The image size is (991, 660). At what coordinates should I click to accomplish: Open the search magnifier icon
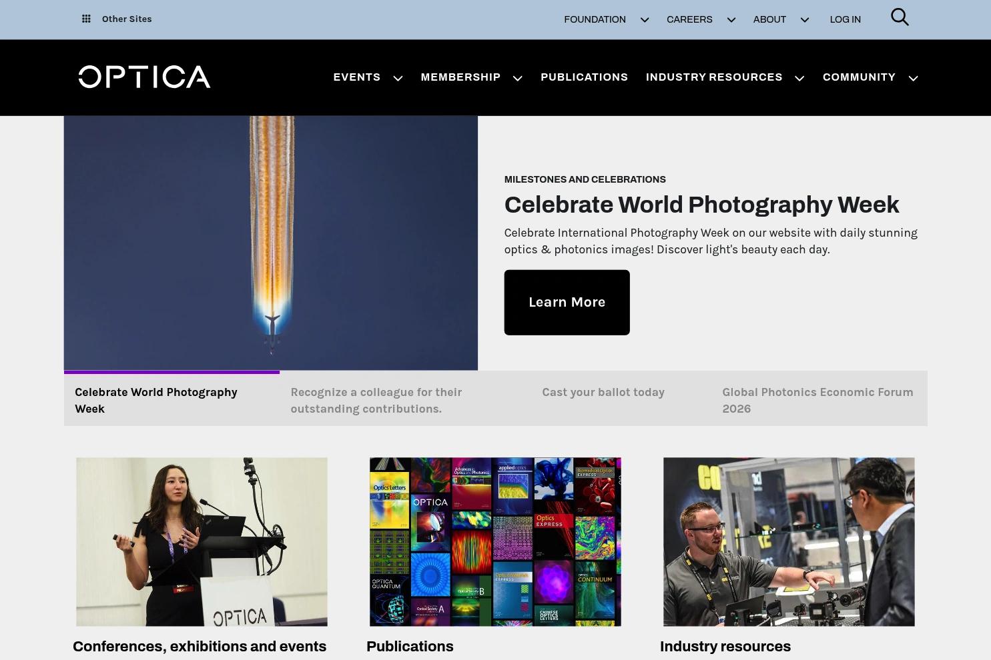coord(900,17)
